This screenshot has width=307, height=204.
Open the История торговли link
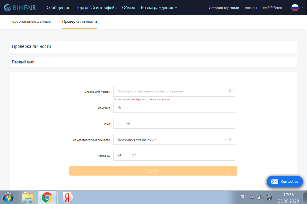(224, 8)
